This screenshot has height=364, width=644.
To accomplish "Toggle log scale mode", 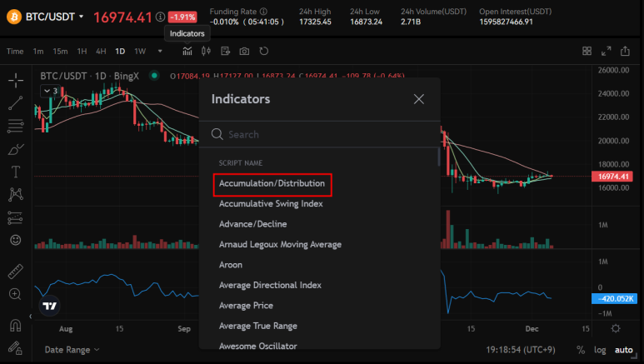I will coord(600,350).
